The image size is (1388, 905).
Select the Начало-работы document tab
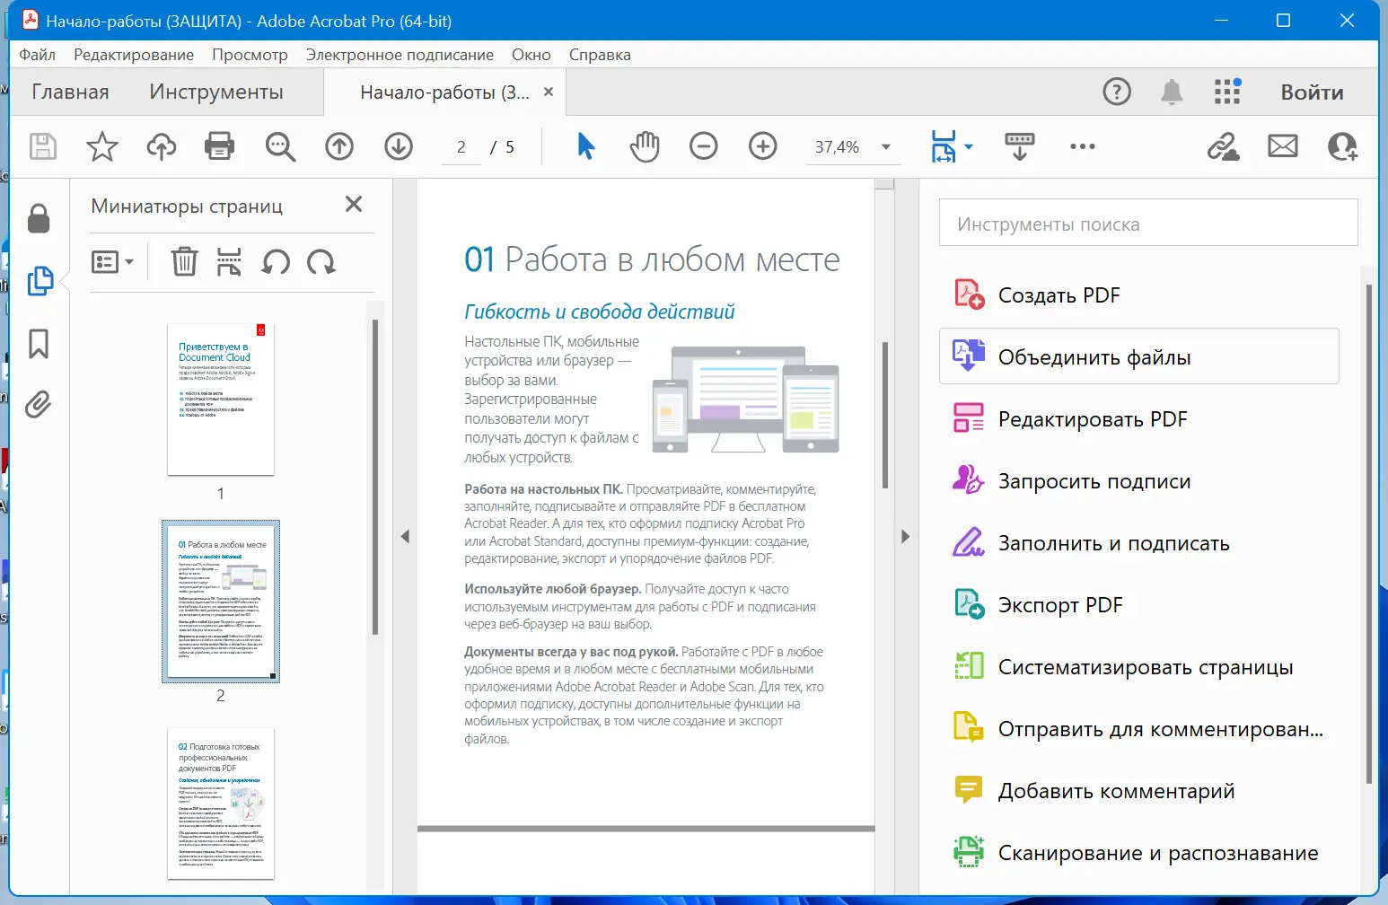click(x=444, y=92)
